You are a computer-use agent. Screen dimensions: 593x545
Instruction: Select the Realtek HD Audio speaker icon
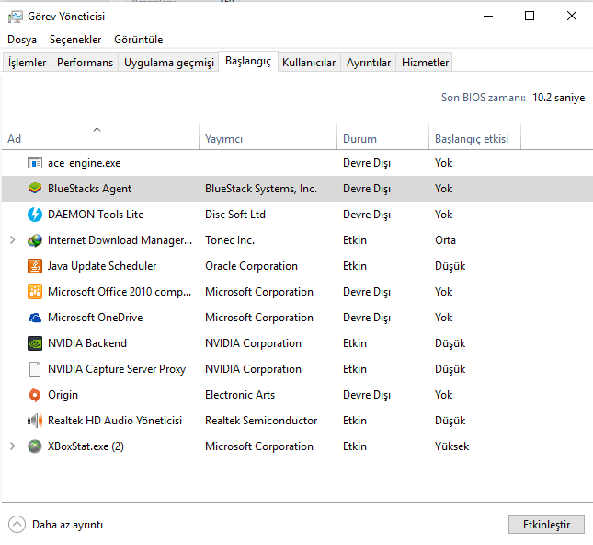tap(35, 421)
